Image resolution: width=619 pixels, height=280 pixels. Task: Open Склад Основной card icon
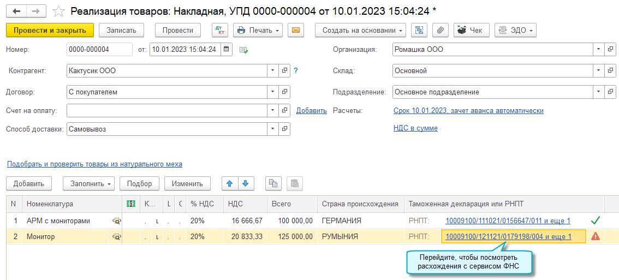point(610,71)
